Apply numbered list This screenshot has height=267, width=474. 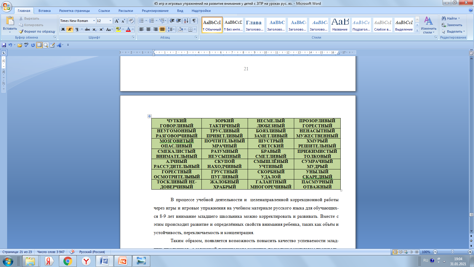click(152, 21)
